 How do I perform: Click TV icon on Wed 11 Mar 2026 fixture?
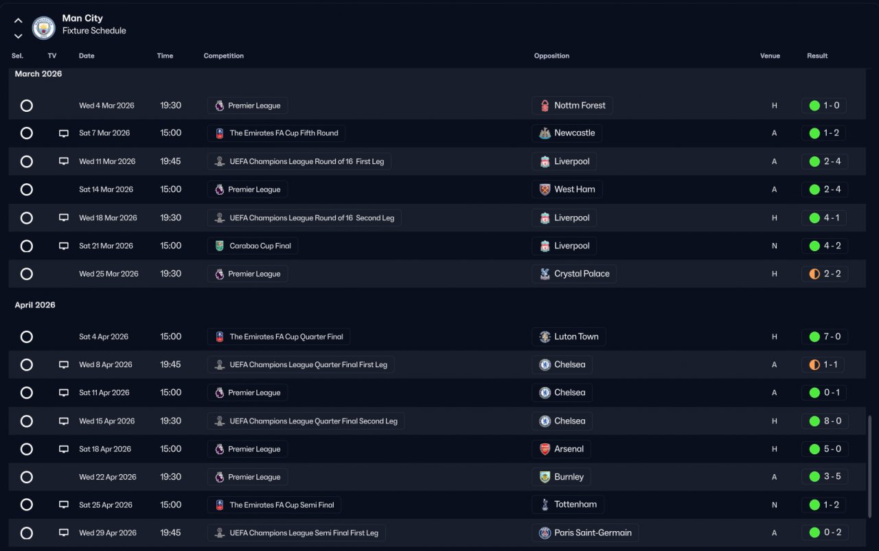click(64, 161)
